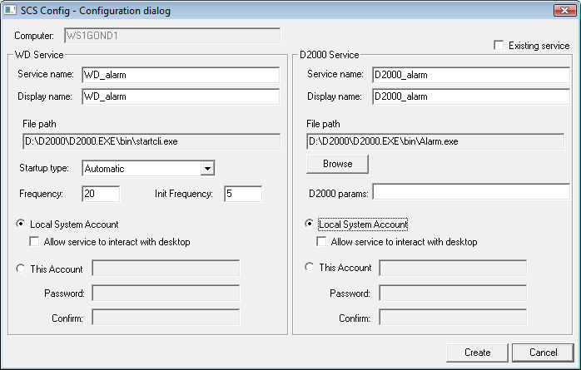
Task: Check D2000 Service interact with desktop option
Action: [322, 242]
